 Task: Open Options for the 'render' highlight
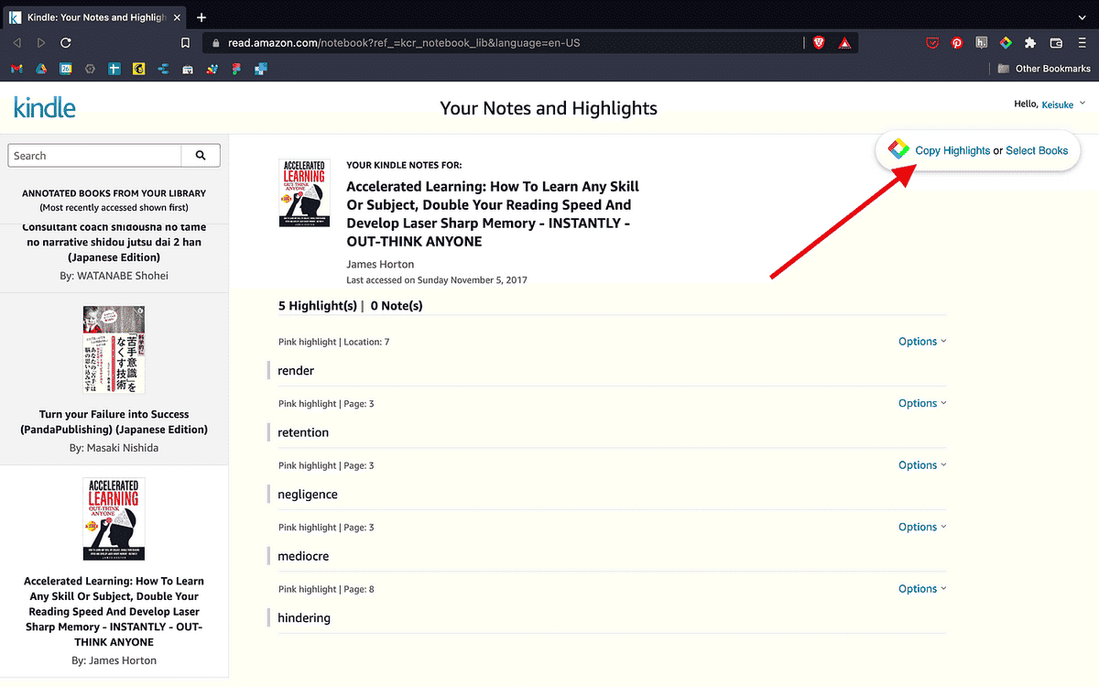pos(922,342)
